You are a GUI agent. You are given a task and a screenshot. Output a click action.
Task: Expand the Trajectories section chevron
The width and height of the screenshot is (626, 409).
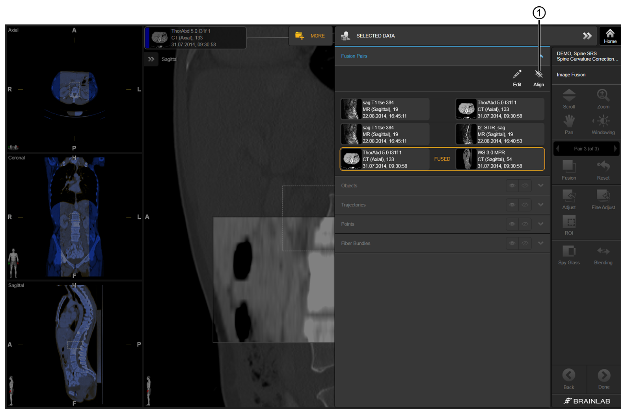tap(541, 205)
